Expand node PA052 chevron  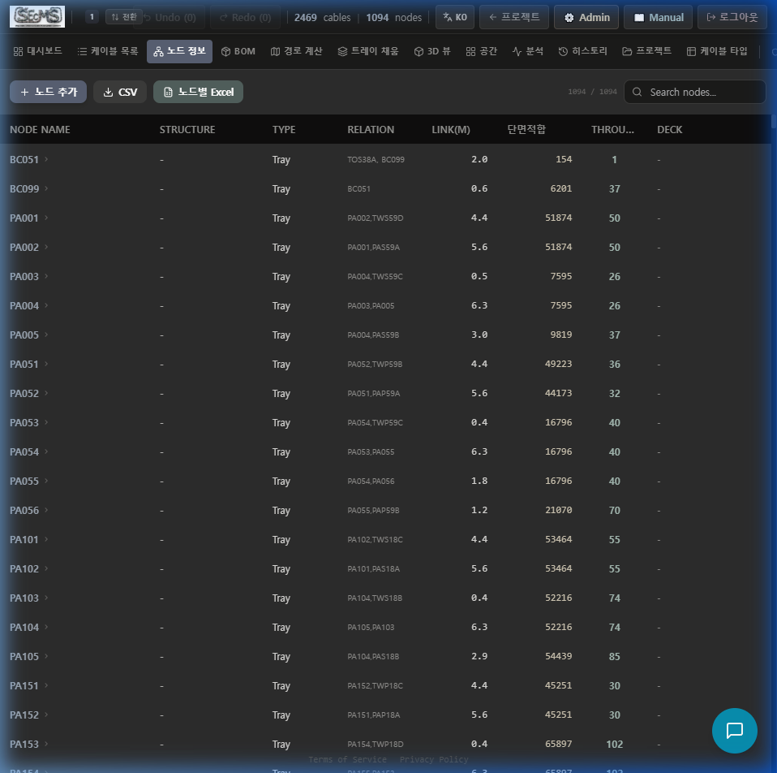(46, 394)
